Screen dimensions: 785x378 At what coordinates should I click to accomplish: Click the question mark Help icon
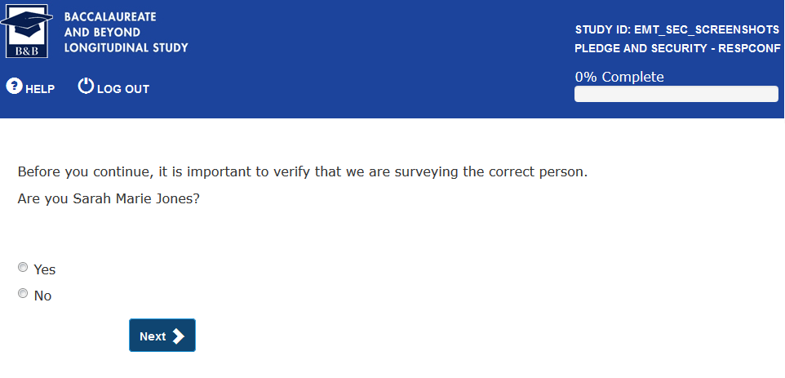(x=14, y=86)
